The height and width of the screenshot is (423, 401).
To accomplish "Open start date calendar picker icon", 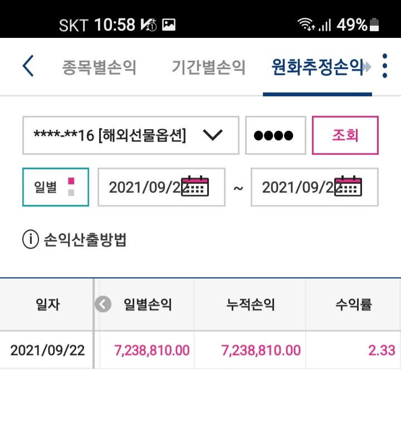I will (195, 186).
